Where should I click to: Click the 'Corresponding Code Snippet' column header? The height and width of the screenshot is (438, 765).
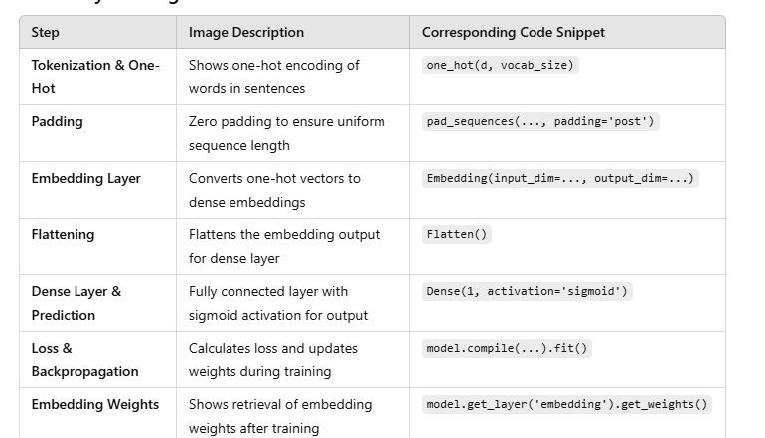click(x=514, y=32)
